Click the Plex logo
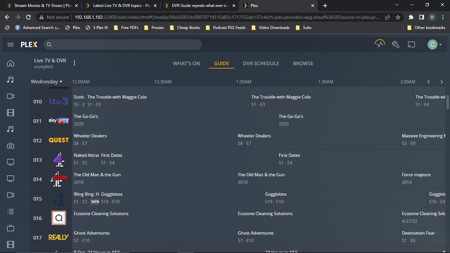 (29, 44)
